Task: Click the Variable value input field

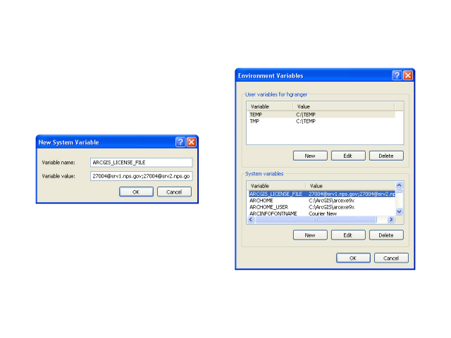Action: [x=141, y=176]
